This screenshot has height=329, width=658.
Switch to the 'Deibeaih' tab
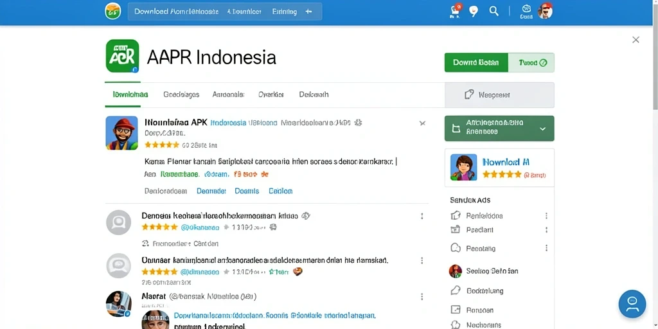(314, 94)
